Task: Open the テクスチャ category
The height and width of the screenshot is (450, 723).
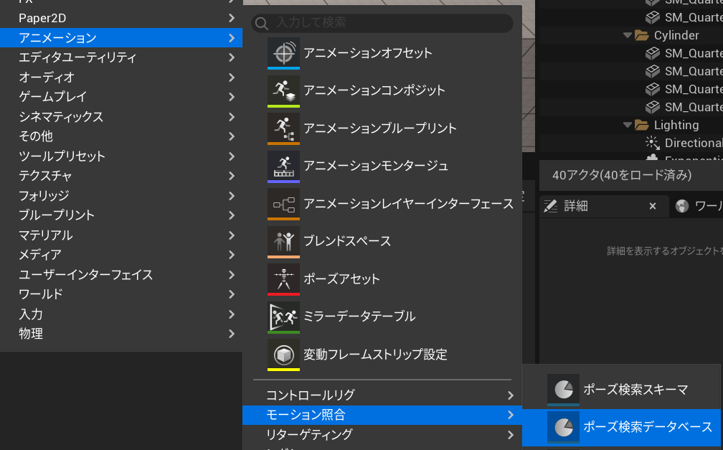Action: 120,176
